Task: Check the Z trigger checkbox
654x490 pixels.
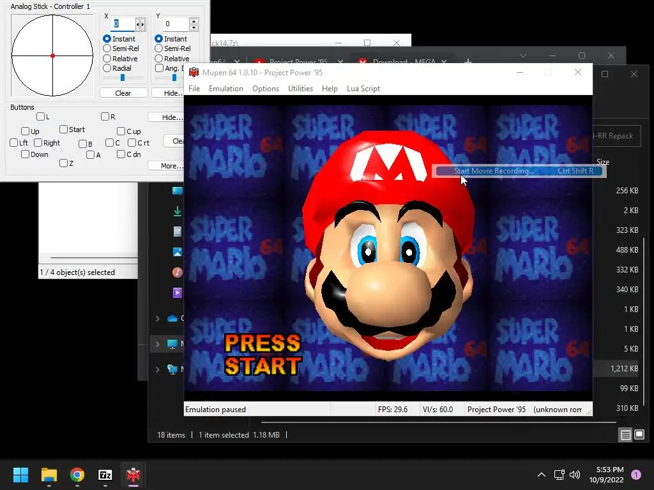Action: [x=63, y=163]
